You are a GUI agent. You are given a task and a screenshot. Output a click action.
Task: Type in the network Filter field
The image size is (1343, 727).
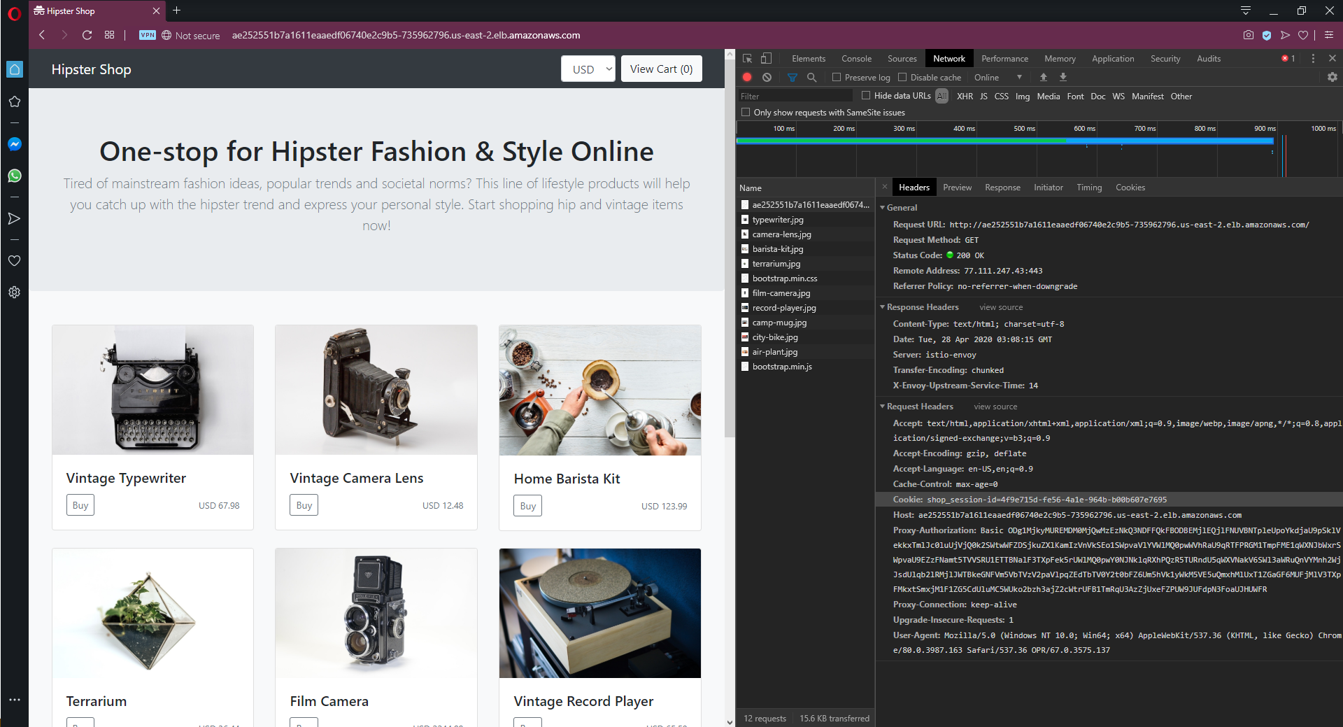pyautogui.click(x=795, y=97)
